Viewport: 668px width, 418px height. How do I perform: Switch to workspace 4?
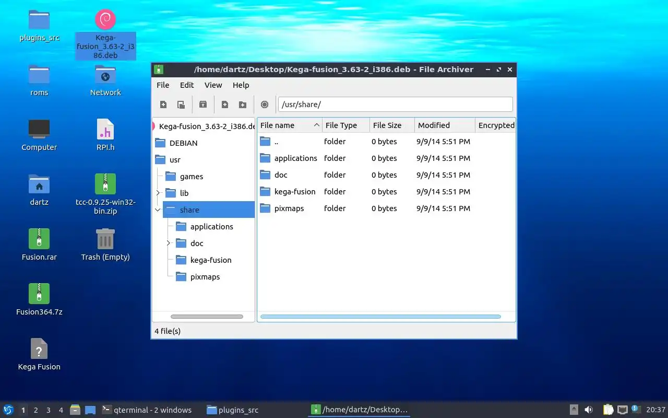pyautogui.click(x=61, y=410)
